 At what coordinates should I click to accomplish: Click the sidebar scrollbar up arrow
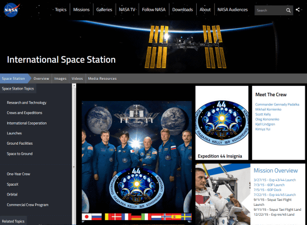pos(74,86)
